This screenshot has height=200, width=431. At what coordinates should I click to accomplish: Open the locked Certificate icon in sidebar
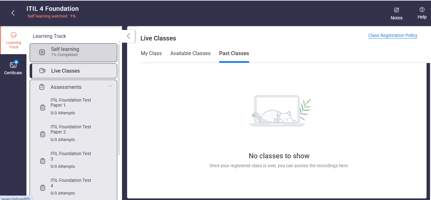point(13,65)
